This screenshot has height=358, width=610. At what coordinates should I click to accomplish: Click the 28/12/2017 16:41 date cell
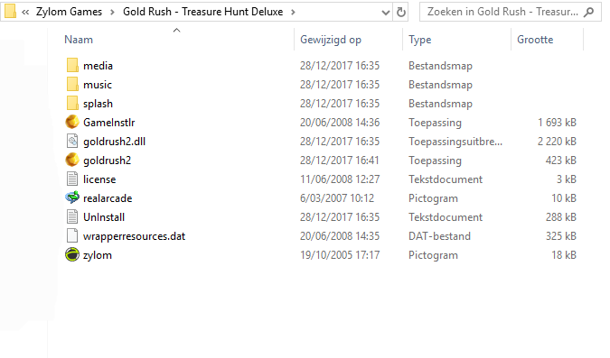click(340, 161)
